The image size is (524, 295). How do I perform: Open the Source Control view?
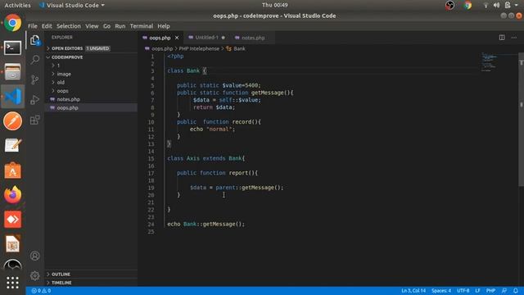tap(34, 79)
